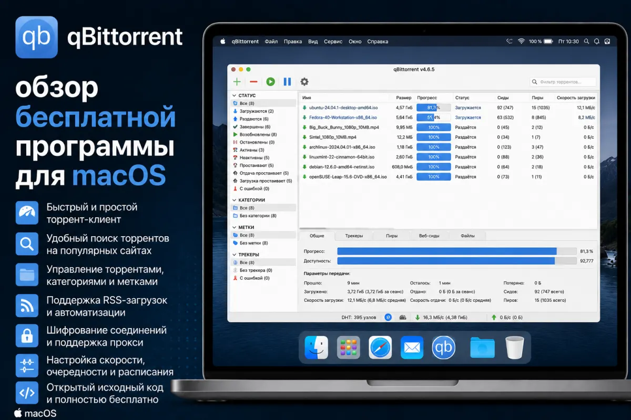Open the Пиры tab in details panel
This screenshot has height=420, width=631.
[391, 236]
